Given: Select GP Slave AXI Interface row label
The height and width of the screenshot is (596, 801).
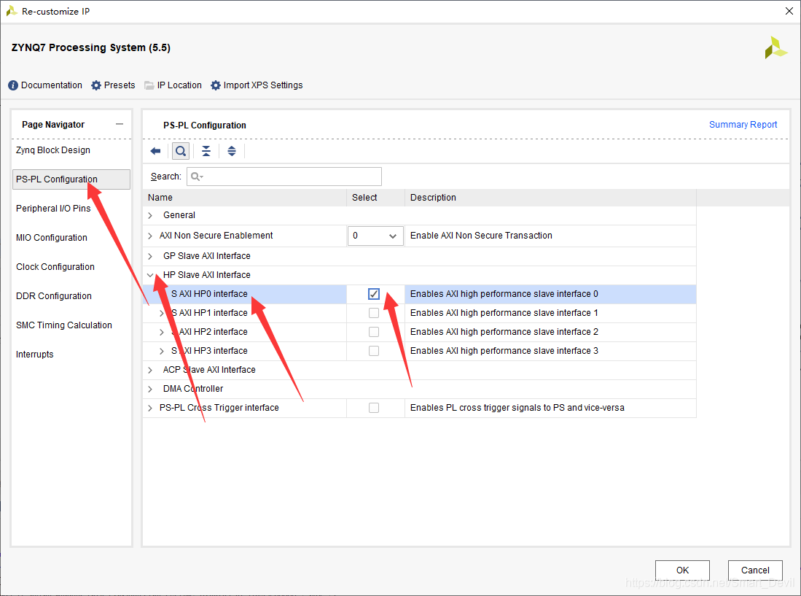Looking at the screenshot, I should [207, 256].
